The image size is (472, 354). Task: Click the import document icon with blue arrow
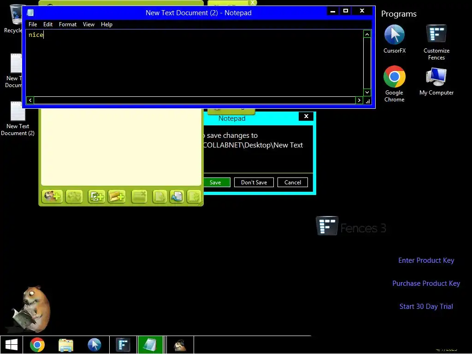[x=177, y=196]
